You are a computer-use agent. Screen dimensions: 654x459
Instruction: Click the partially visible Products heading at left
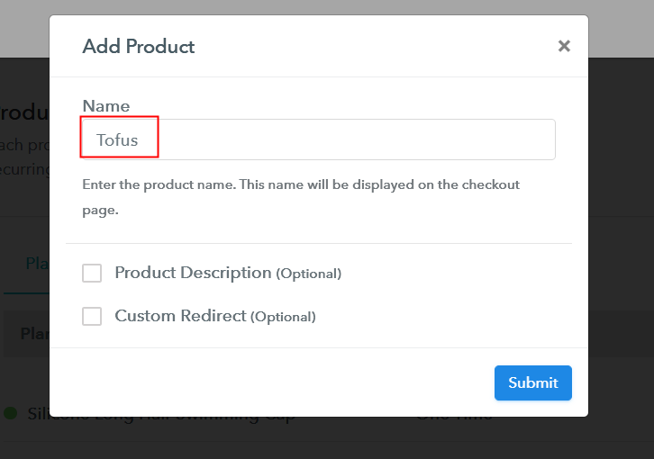tap(23, 113)
